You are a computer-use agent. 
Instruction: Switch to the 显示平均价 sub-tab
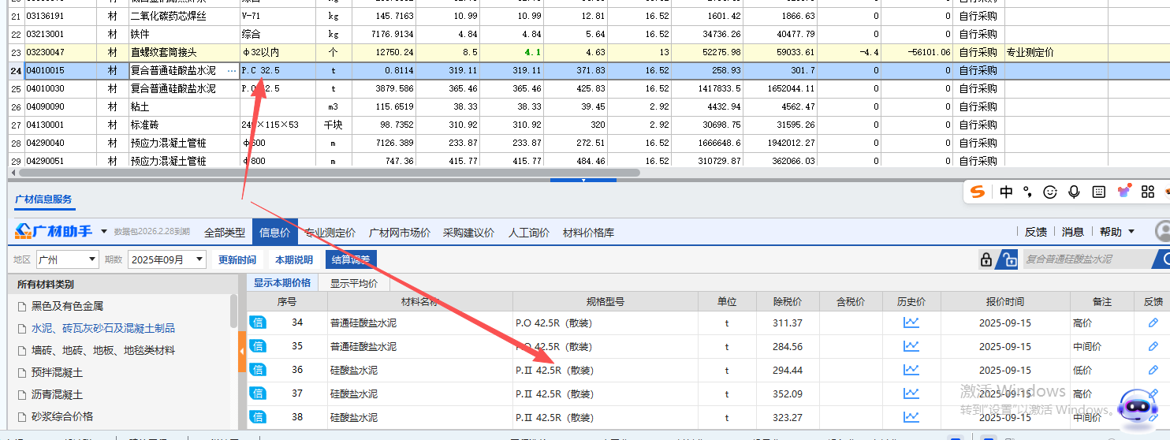[353, 283]
